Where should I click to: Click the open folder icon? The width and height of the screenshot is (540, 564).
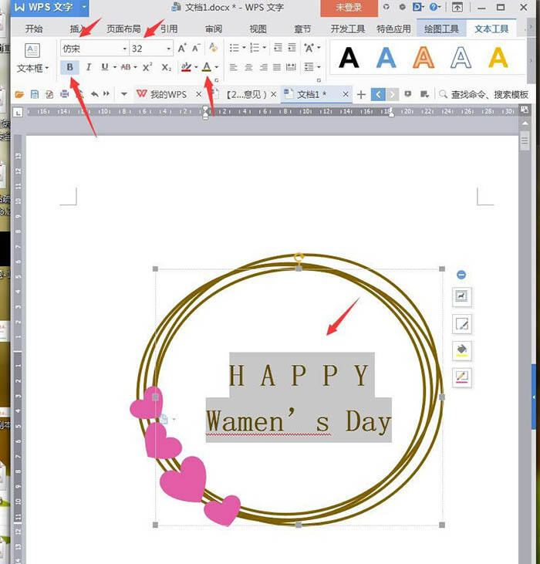point(19,94)
